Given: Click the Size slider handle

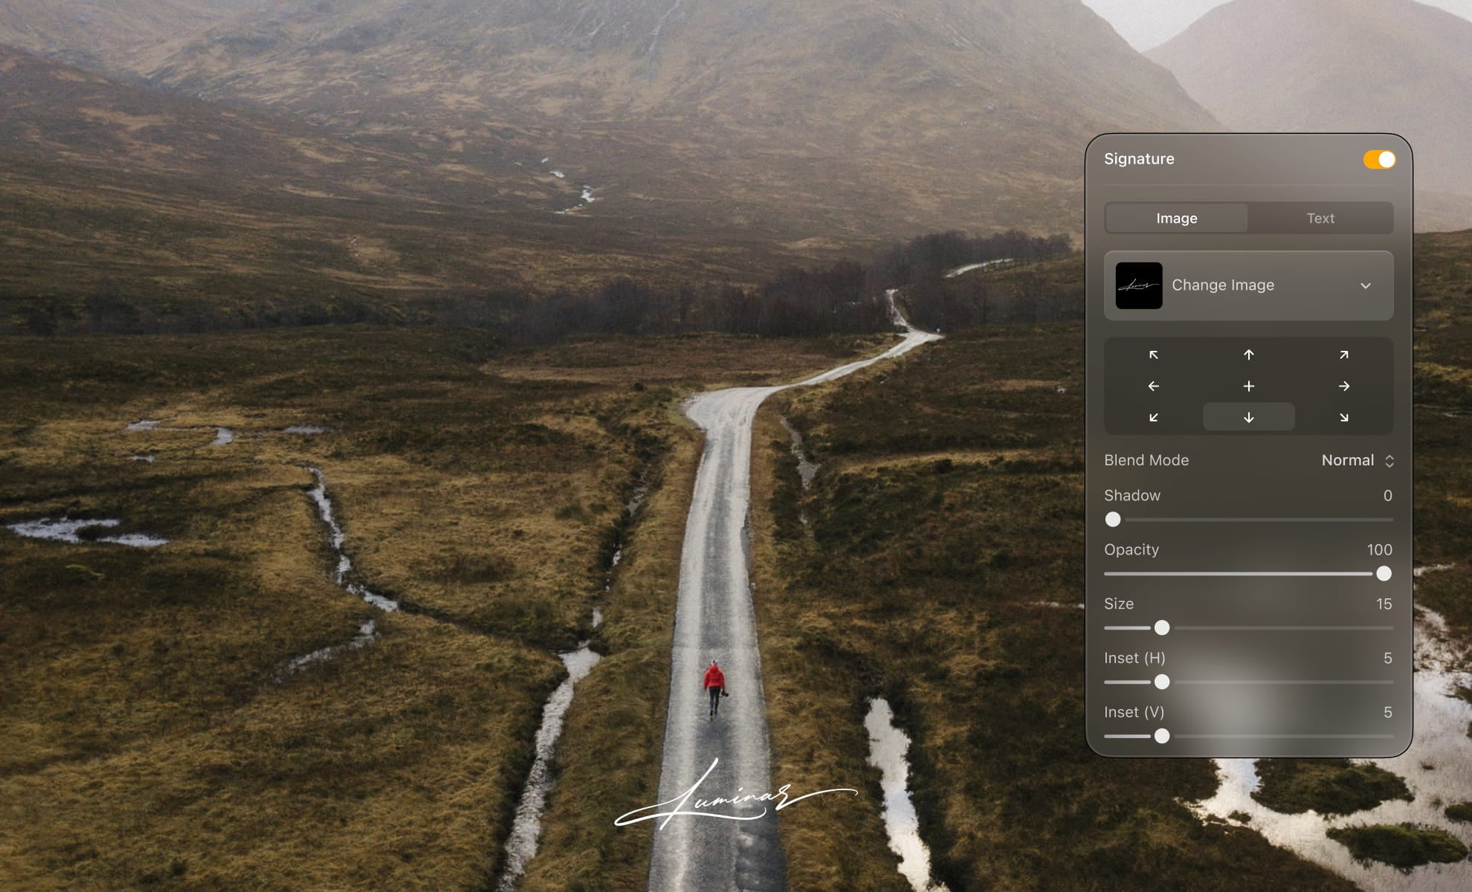Looking at the screenshot, I should coord(1162,628).
